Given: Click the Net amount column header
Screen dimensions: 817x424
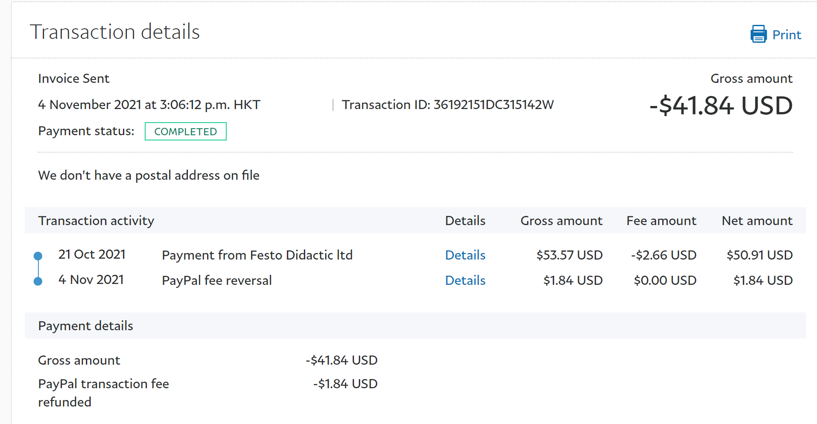Looking at the screenshot, I should (757, 221).
